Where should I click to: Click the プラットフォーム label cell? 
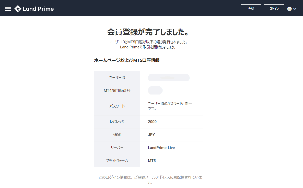coord(117,161)
